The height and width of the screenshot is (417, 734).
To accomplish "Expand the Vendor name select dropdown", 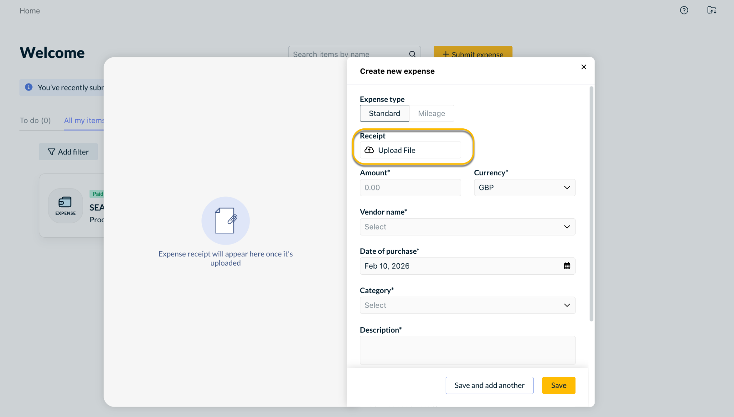I will point(467,227).
